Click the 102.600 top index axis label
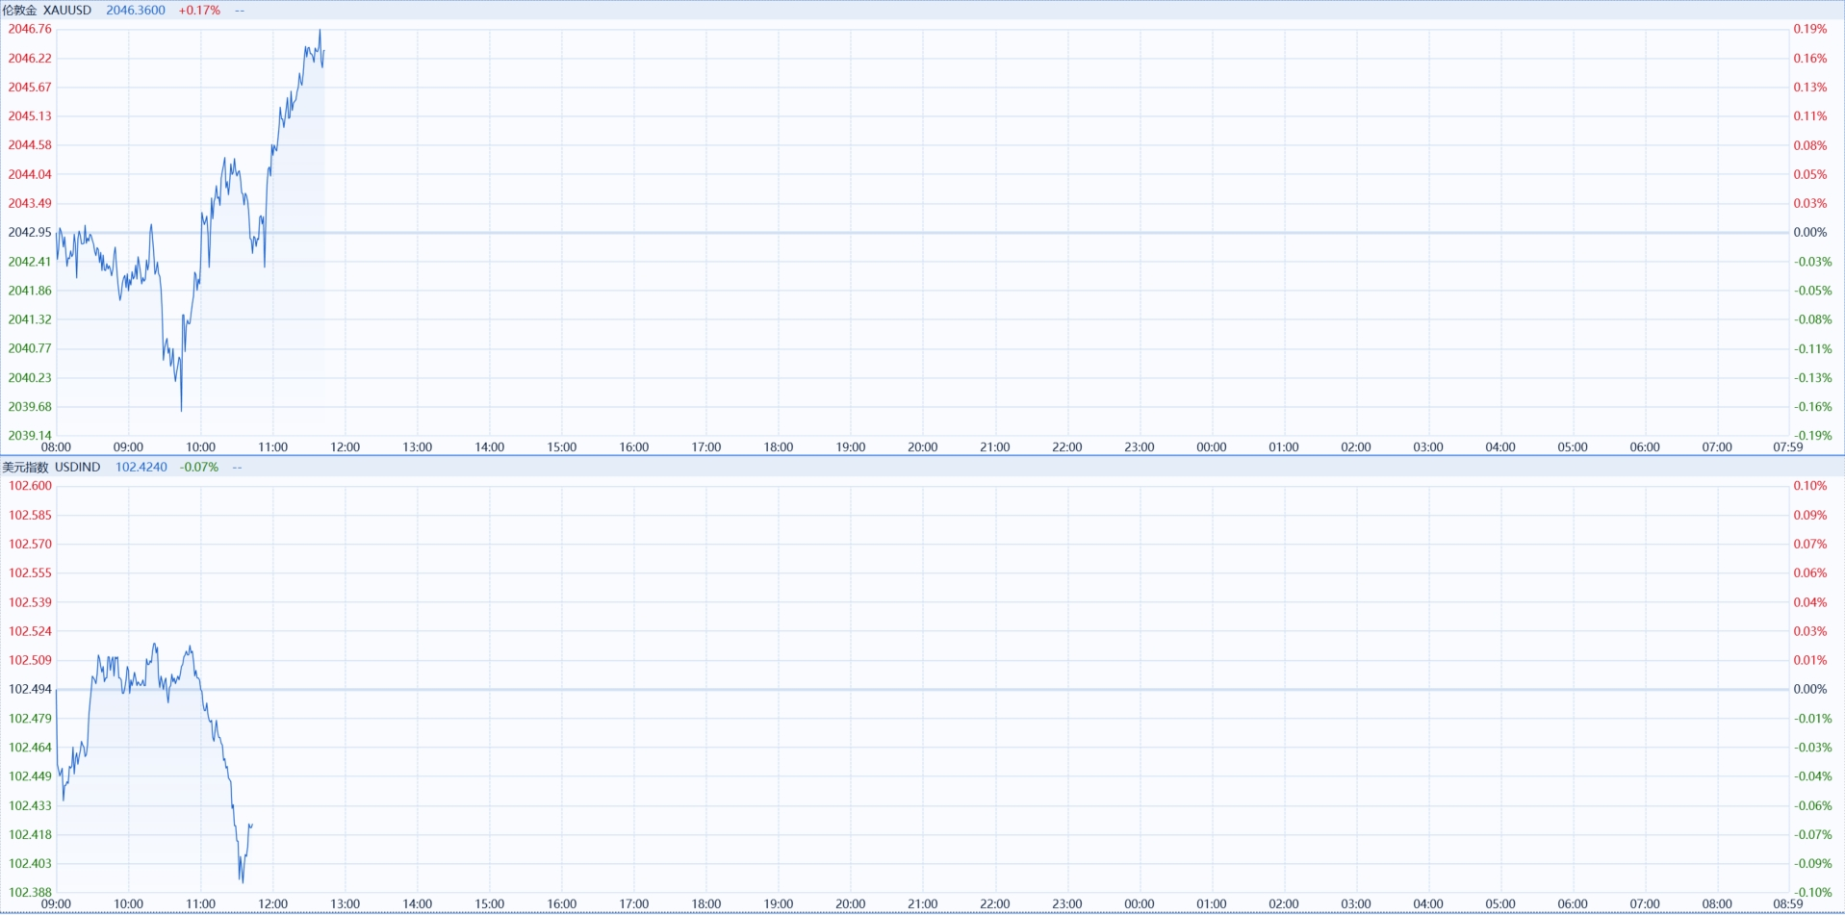 click(x=30, y=487)
